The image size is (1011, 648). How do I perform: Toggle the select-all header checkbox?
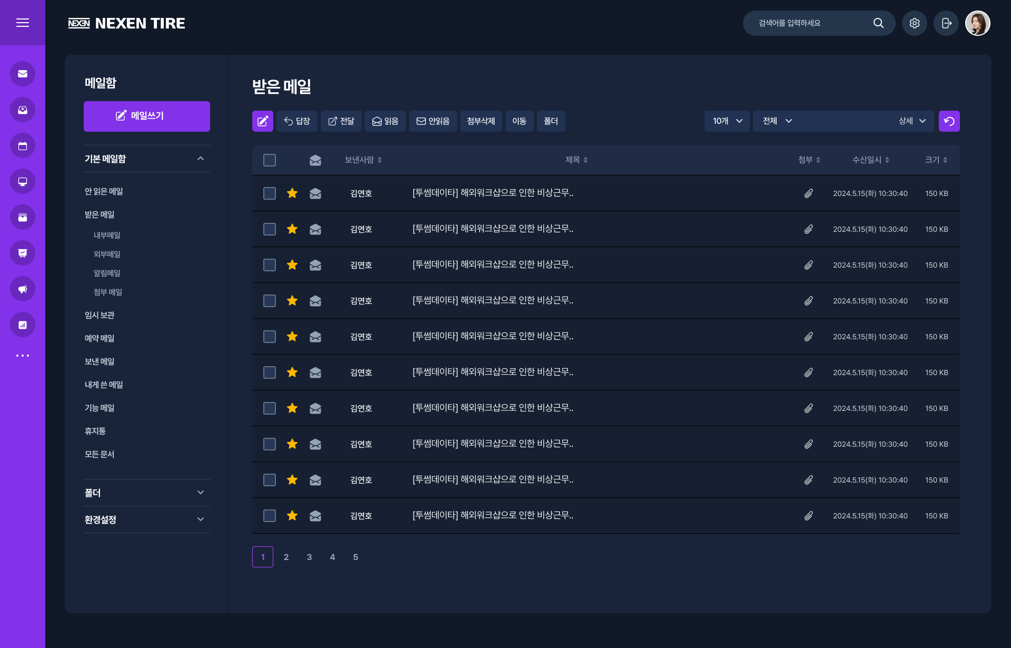[x=270, y=160]
